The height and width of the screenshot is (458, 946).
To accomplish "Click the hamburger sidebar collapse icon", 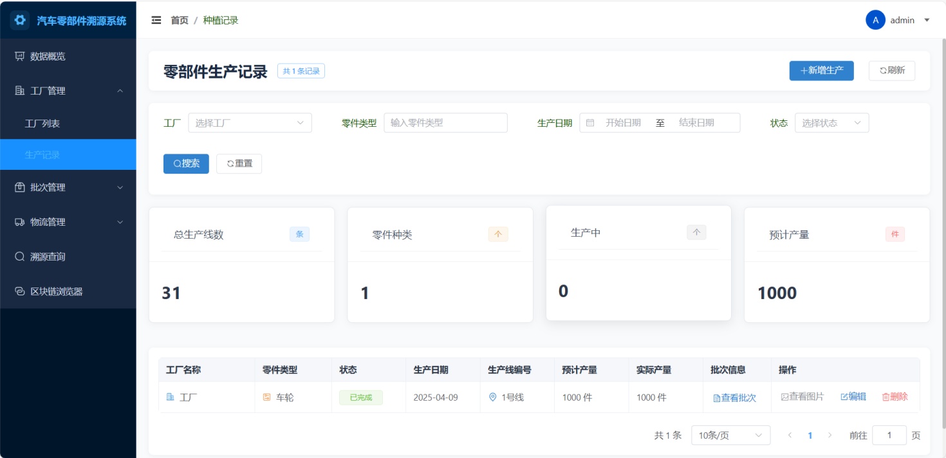I will [156, 20].
